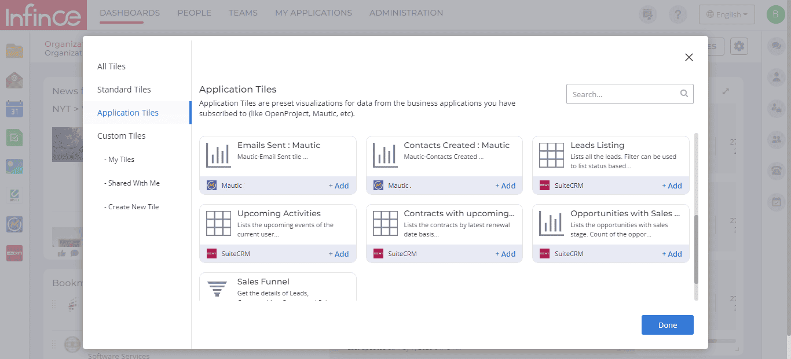Open SuiteCRM from the left app sidebar

pyautogui.click(x=14, y=253)
